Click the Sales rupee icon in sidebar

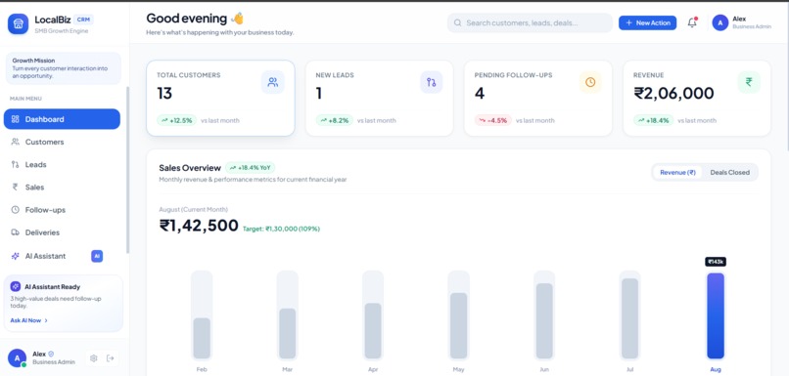15,188
